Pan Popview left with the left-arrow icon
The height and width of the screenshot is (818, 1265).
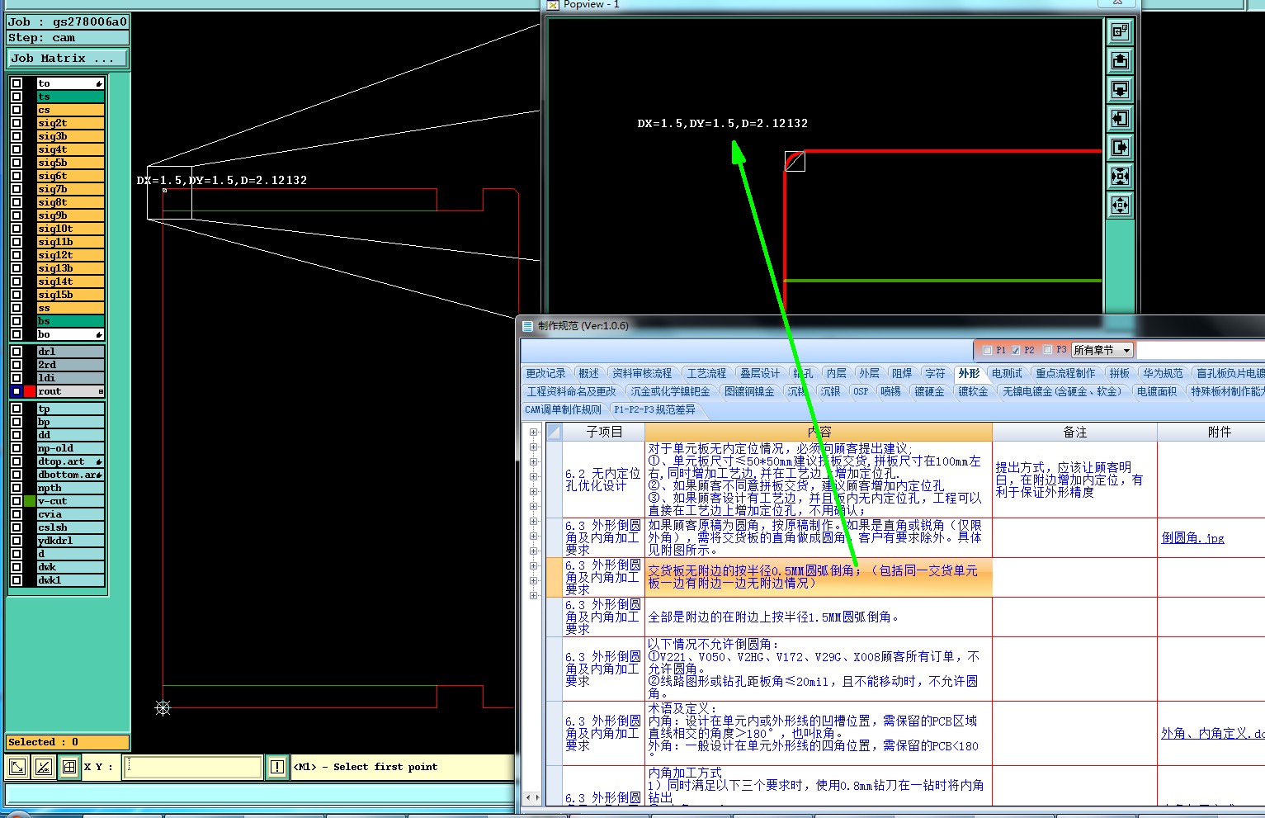coord(1120,119)
